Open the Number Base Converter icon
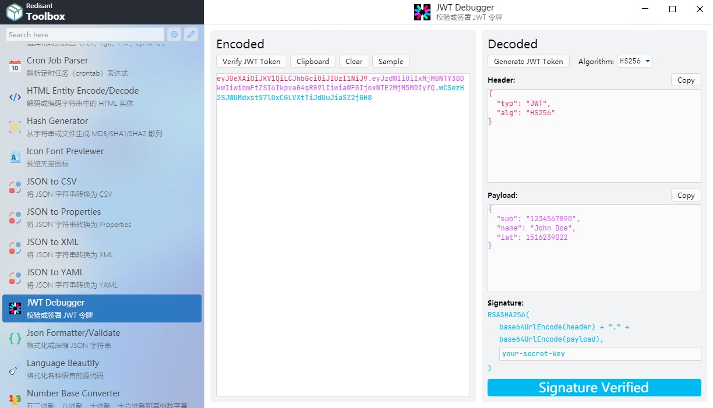This screenshot has width=713, height=408. (x=15, y=399)
